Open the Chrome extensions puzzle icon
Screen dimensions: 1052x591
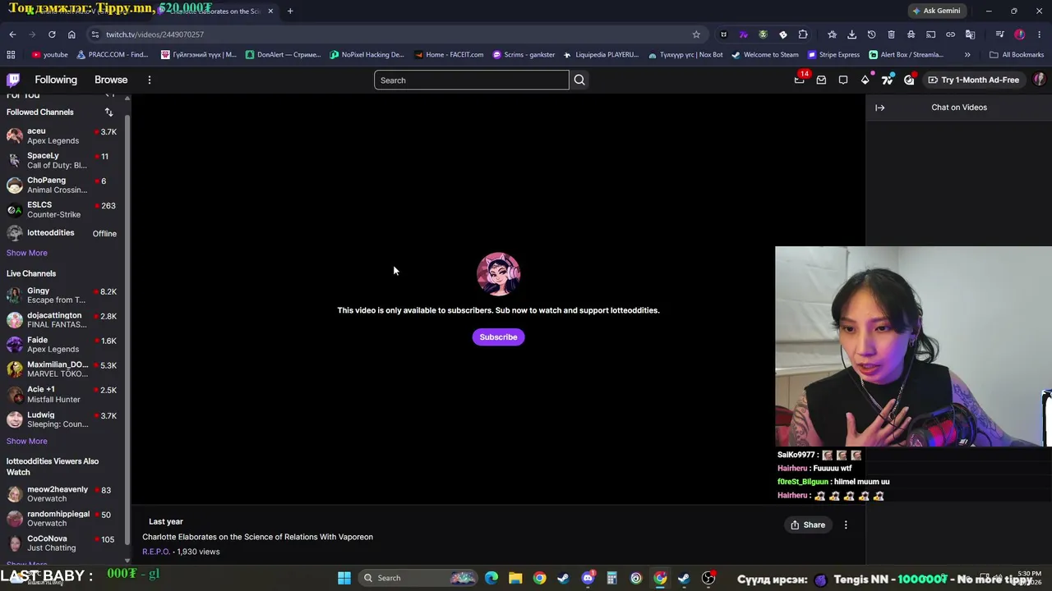[x=803, y=34]
